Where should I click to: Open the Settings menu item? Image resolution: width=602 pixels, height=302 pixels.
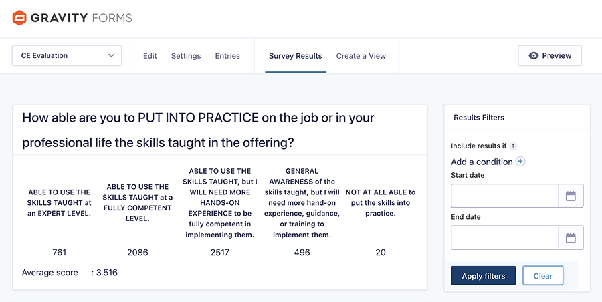point(186,56)
